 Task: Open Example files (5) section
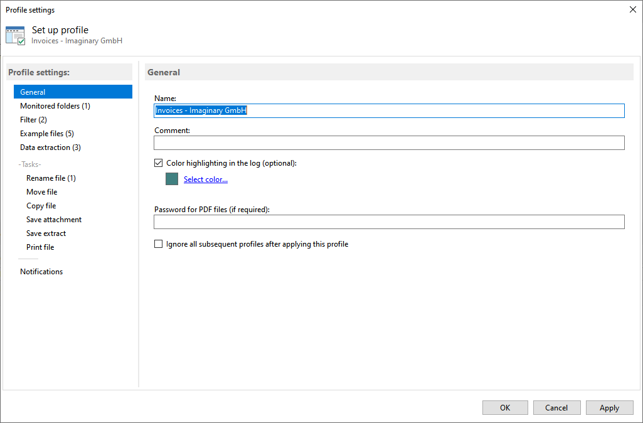47,134
